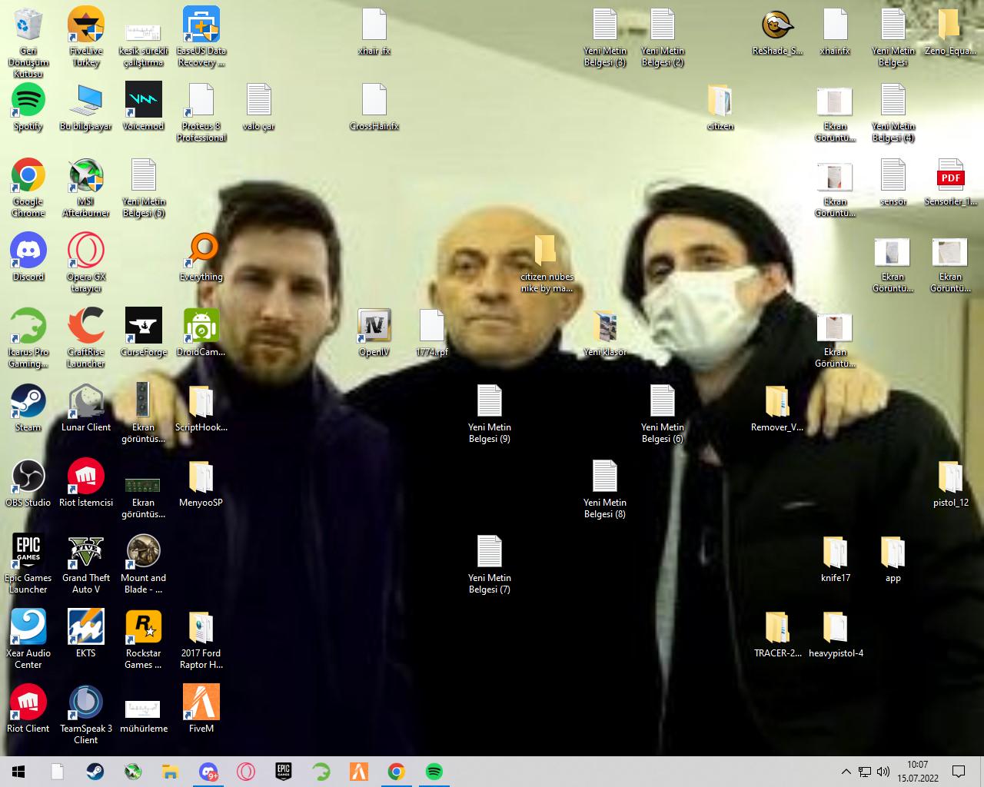Image resolution: width=984 pixels, height=787 pixels.
Task: Open the heavypistol-4 folder
Action: pos(836,633)
